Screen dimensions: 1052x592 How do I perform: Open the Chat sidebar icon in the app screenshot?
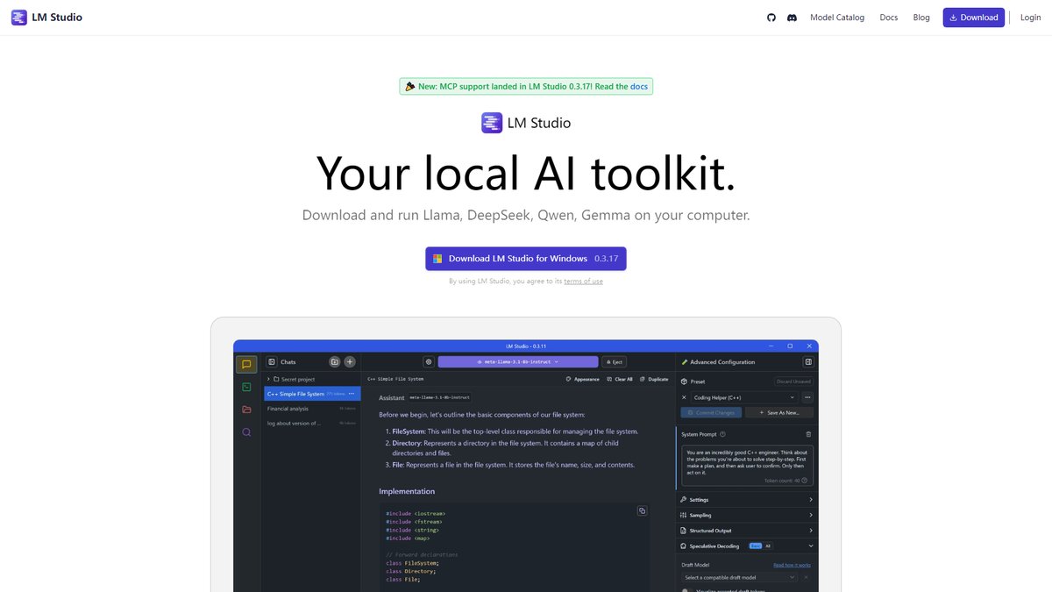click(246, 364)
